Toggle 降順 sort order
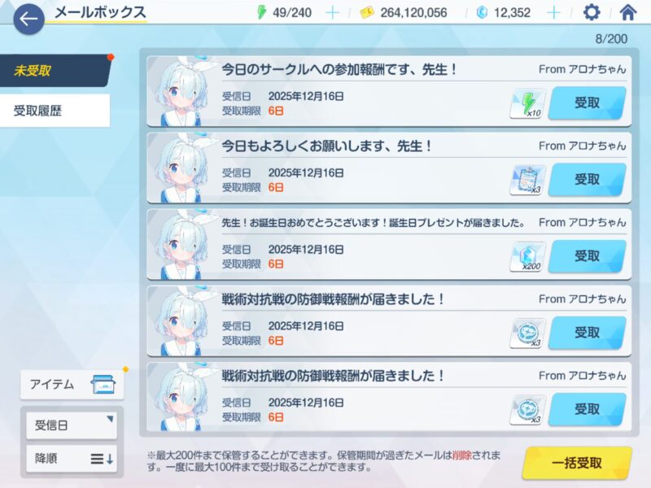 [72, 459]
